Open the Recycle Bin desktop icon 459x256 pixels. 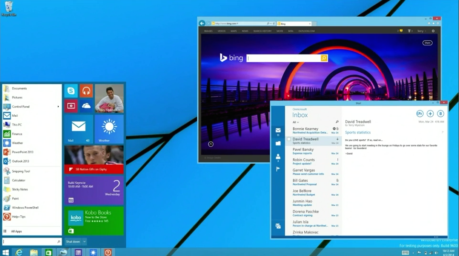tap(9, 9)
